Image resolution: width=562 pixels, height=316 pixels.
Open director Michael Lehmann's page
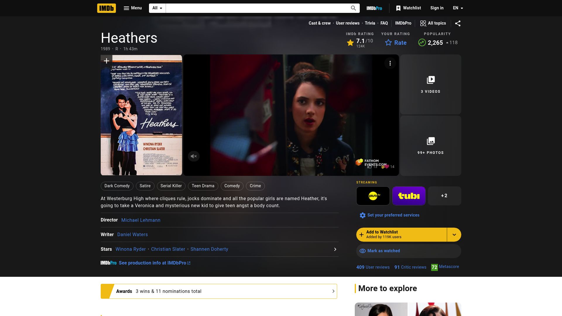pyautogui.click(x=141, y=220)
